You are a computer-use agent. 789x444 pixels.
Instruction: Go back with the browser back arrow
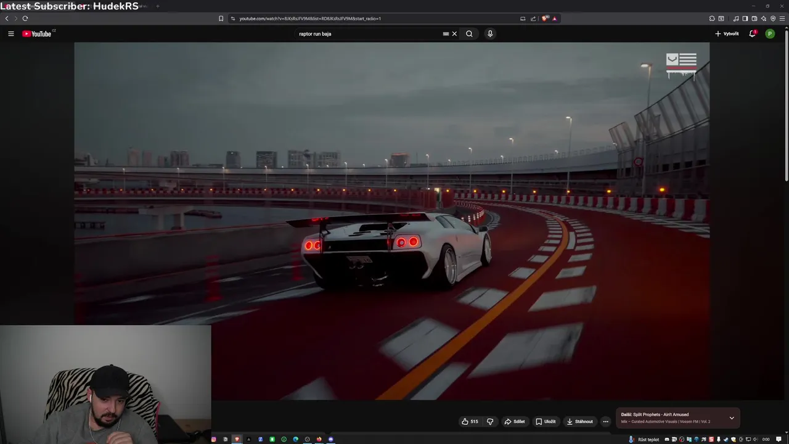click(7, 18)
